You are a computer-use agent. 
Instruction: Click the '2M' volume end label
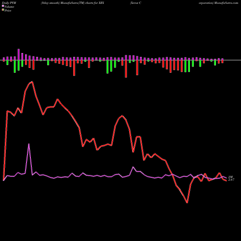(x=230, y=177)
